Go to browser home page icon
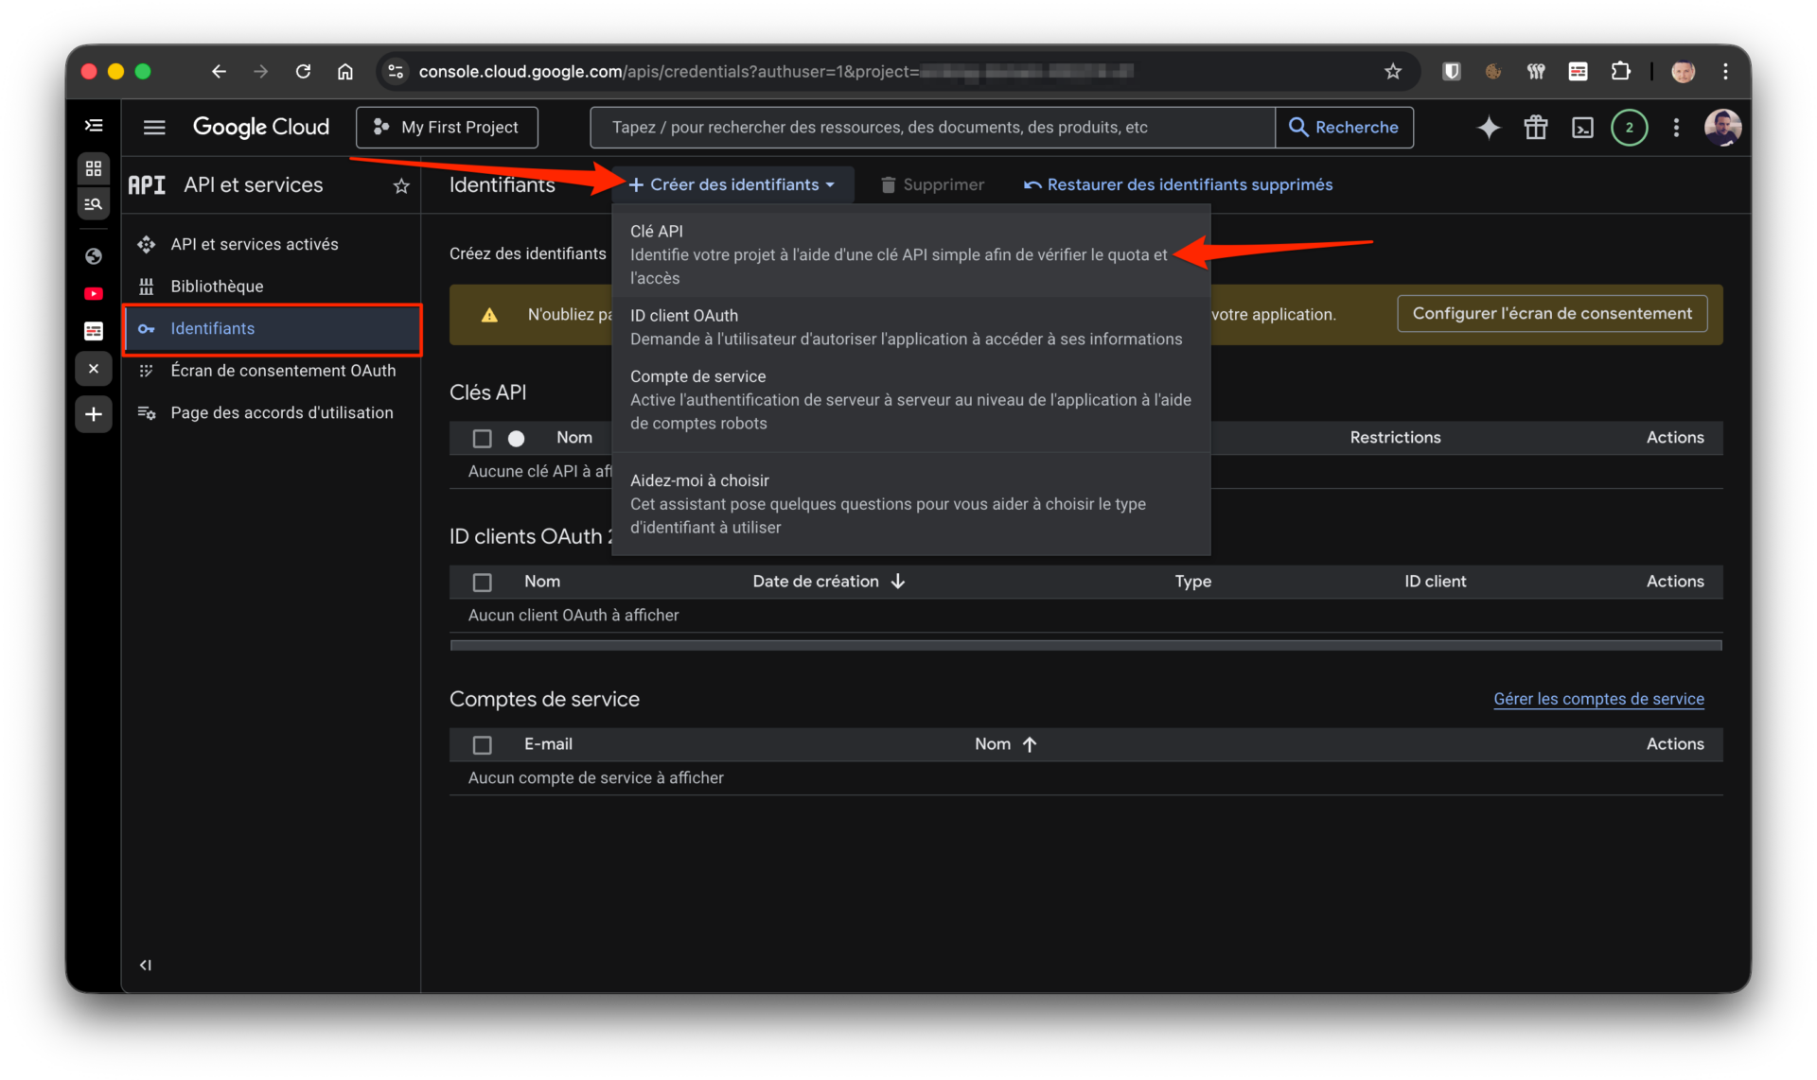Viewport: 1817px width, 1080px height. 344,71
